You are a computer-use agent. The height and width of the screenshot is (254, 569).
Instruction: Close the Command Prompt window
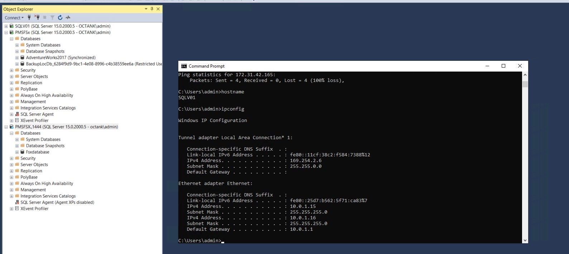point(520,66)
